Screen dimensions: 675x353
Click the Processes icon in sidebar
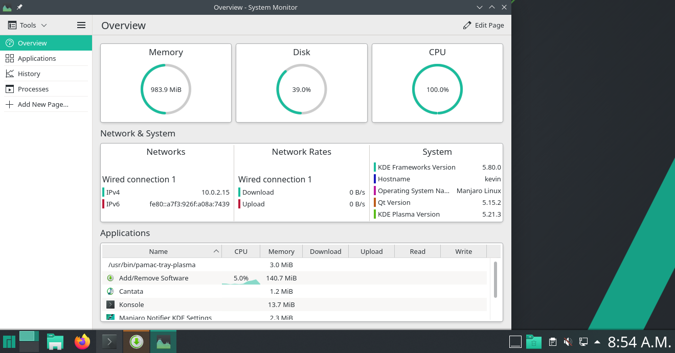click(9, 89)
